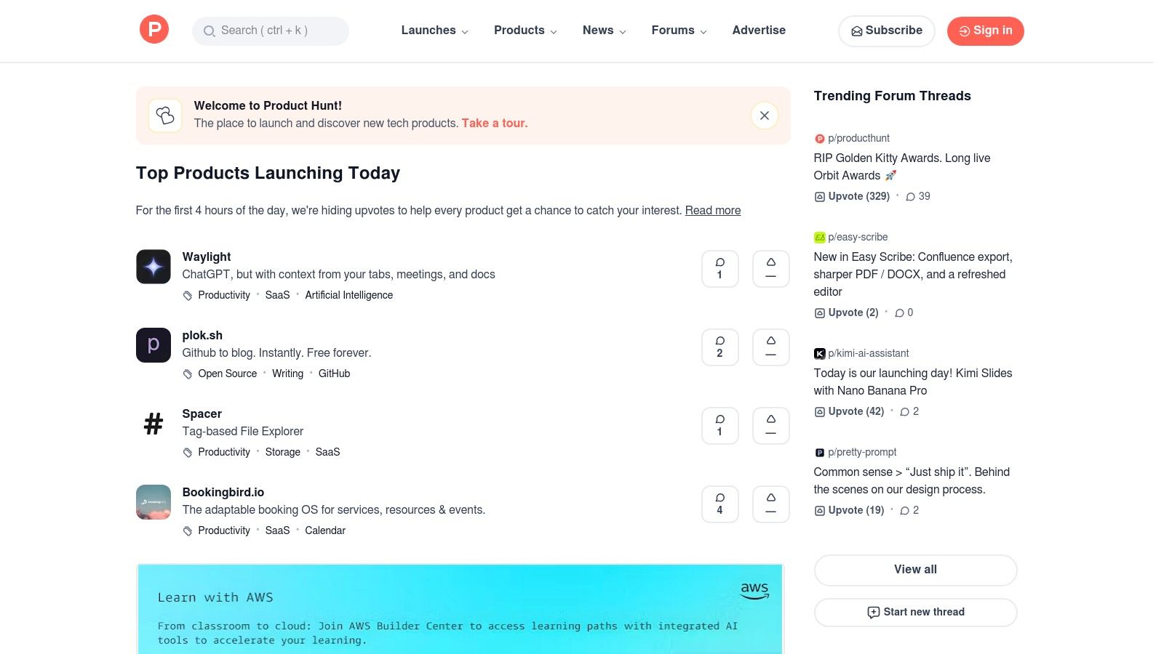Open the Product Hunt logo home
1164x654 pixels.
coord(154,30)
